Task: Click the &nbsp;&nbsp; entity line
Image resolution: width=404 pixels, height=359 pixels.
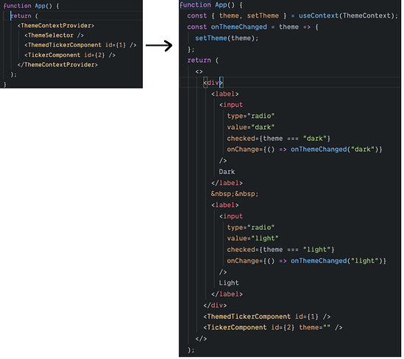Action: coord(235,194)
